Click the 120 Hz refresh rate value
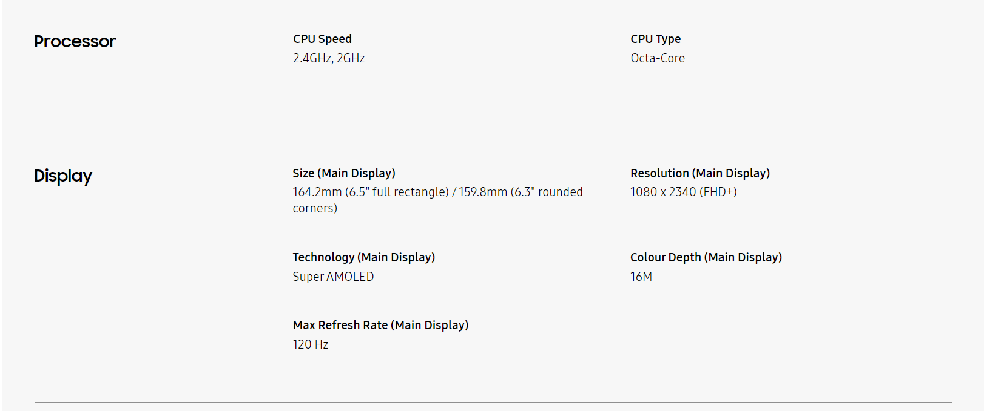 311,344
